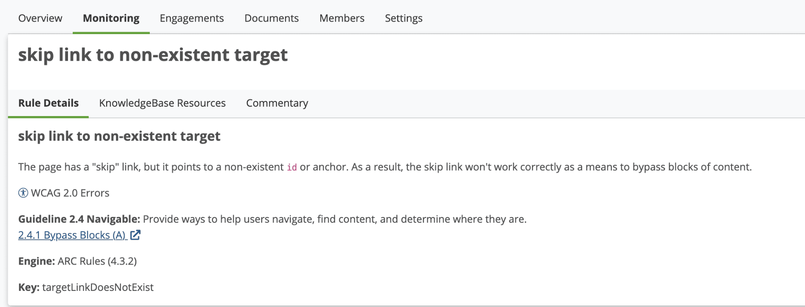The image size is (805, 307).
Task: Switch to the Documents tab
Action: [271, 18]
